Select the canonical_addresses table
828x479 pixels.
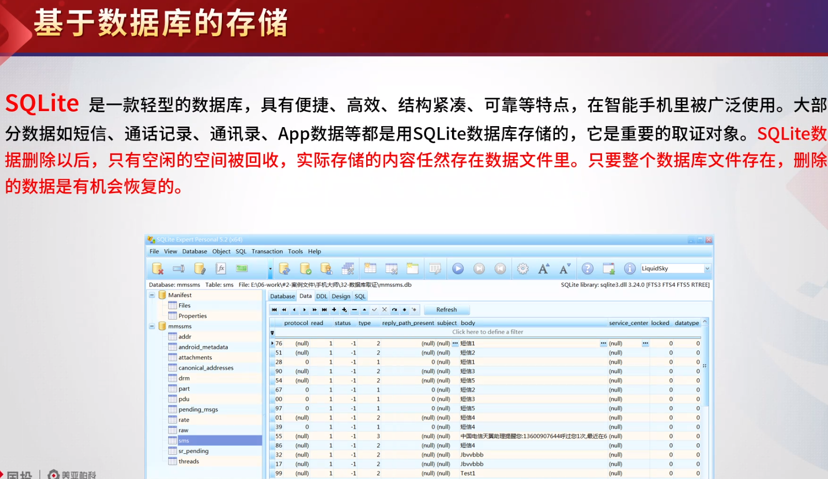pyautogui.click(x=206, y=368)
